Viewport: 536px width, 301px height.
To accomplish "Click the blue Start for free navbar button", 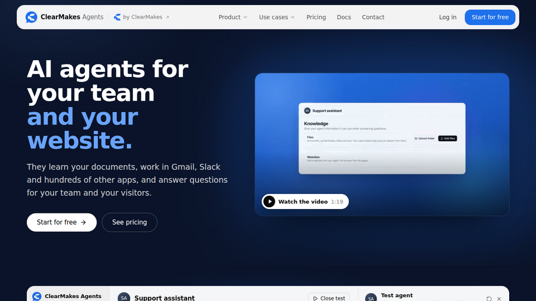I will 490,17.
